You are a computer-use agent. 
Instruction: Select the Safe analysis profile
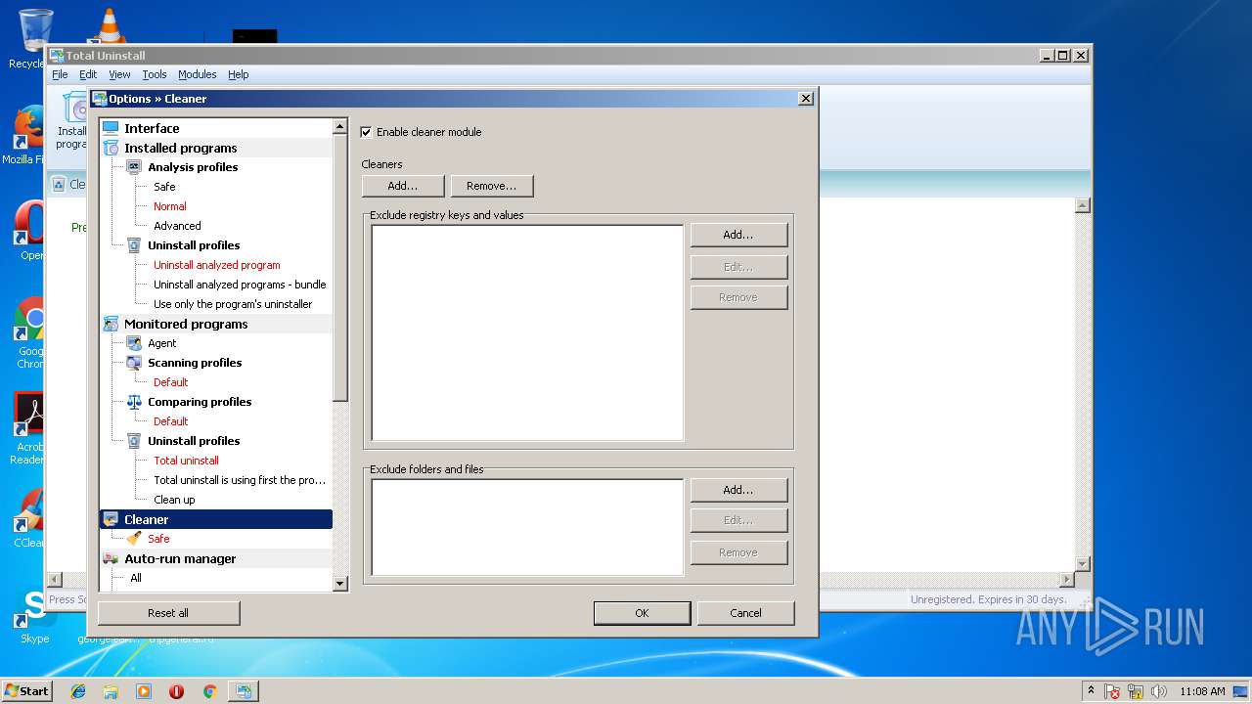[164, 187]
